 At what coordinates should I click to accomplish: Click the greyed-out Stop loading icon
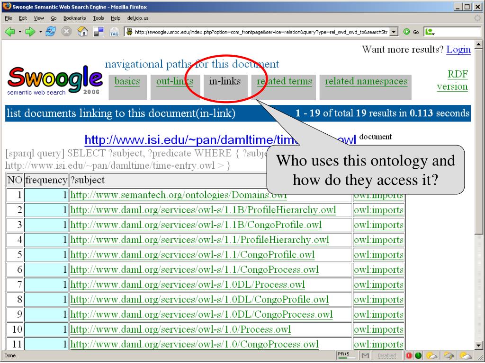(x=66, y=32)
